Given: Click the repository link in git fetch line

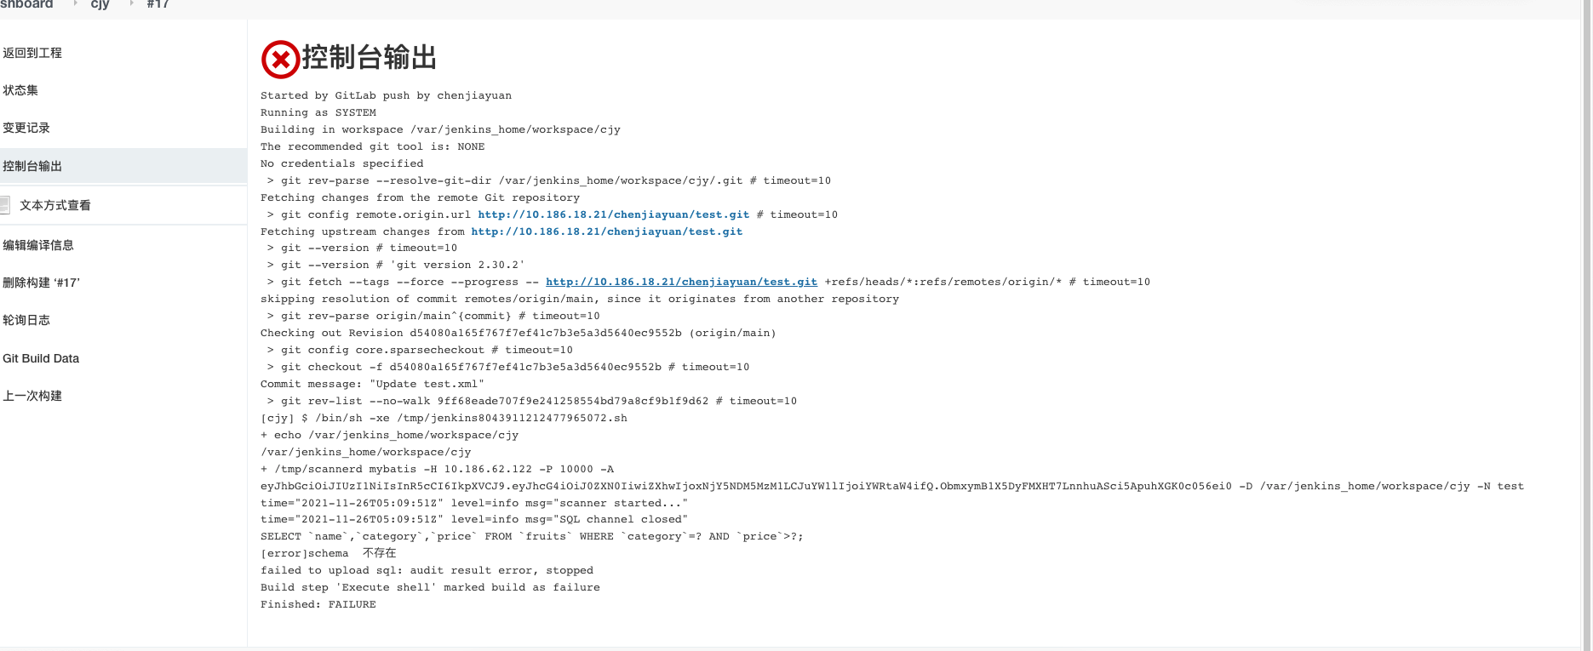Looking at the screenshot, I should tap(681, 282).
